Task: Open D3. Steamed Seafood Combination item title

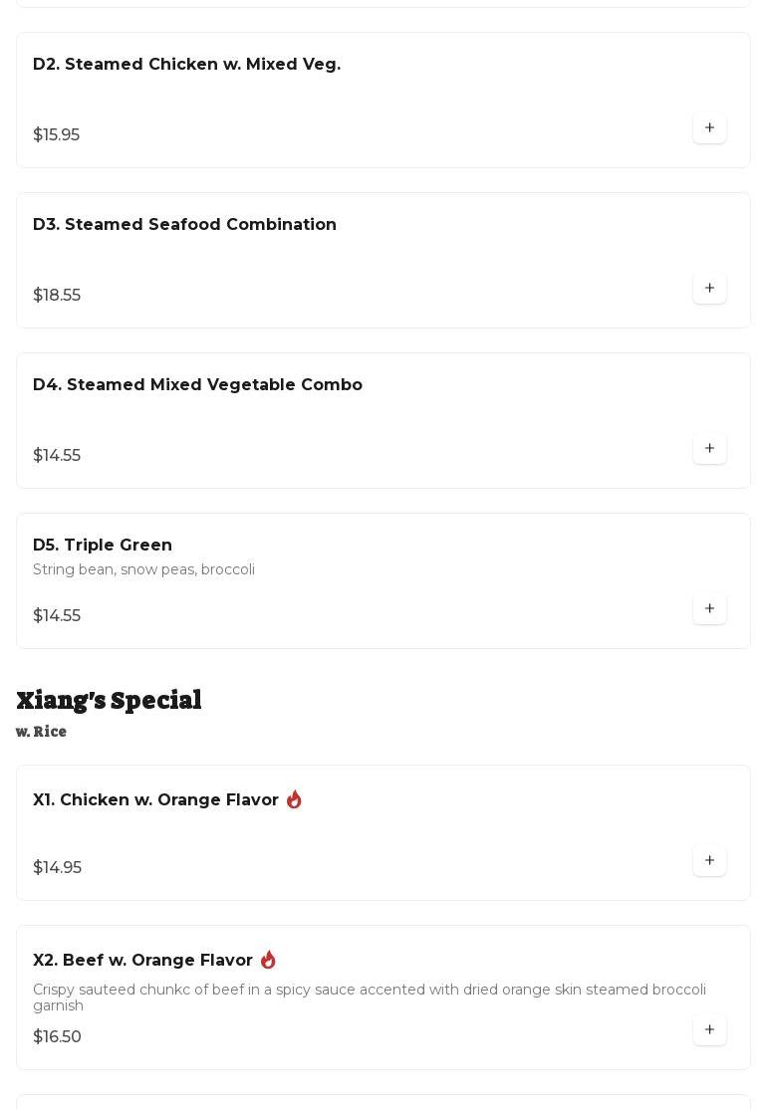Action: pyautogui.click(x=184, y=225)
